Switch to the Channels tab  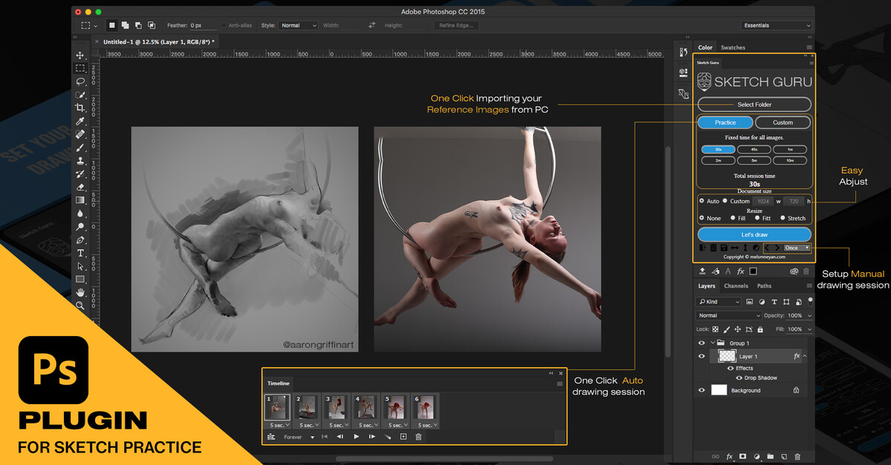(736, 286)
